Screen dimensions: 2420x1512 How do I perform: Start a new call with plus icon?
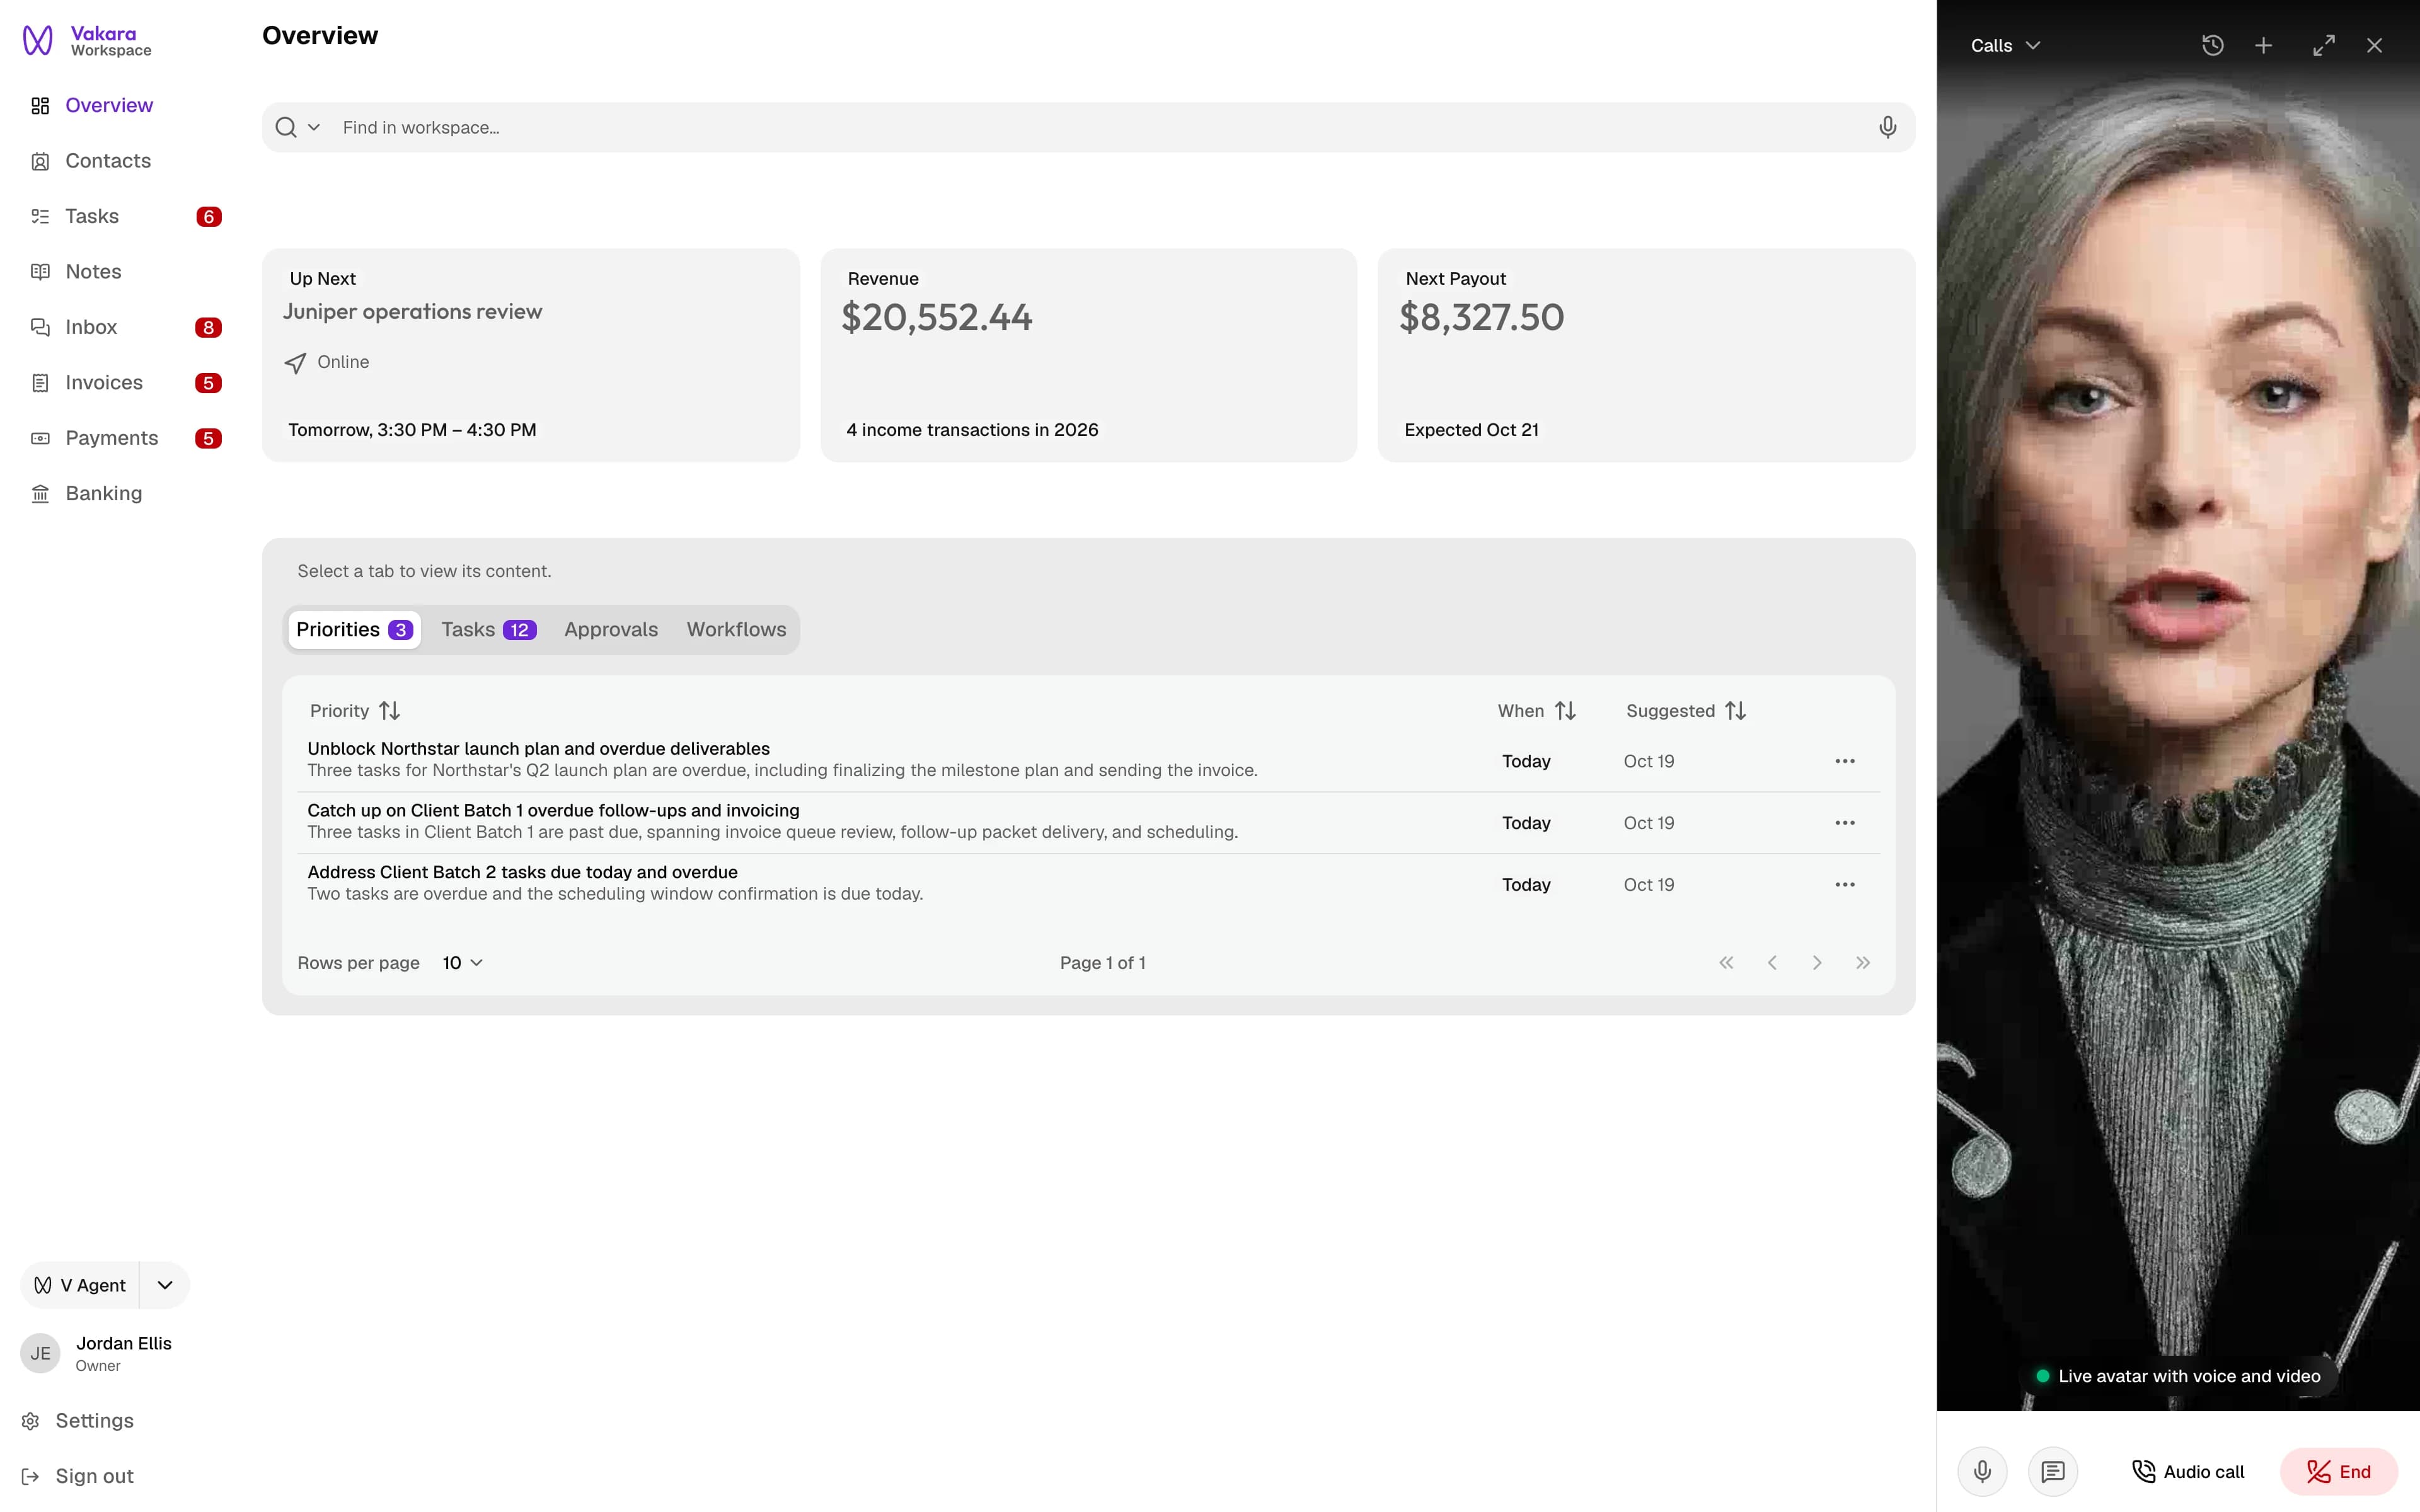point(2264,46)
